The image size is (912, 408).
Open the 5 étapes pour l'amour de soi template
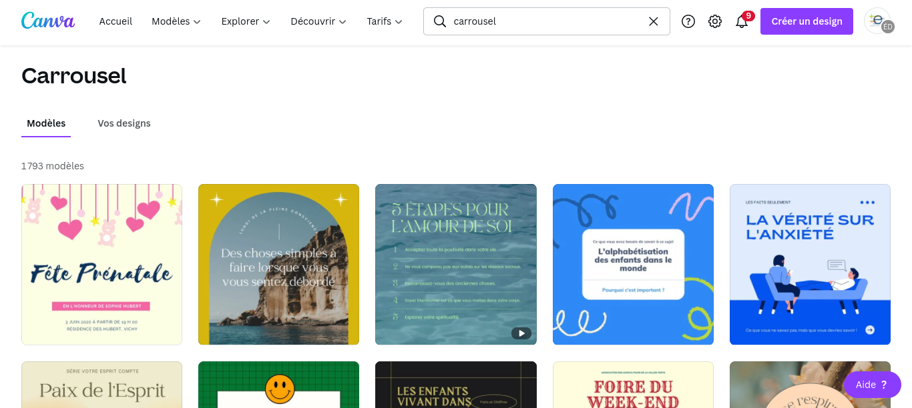[x=456, y=265]
